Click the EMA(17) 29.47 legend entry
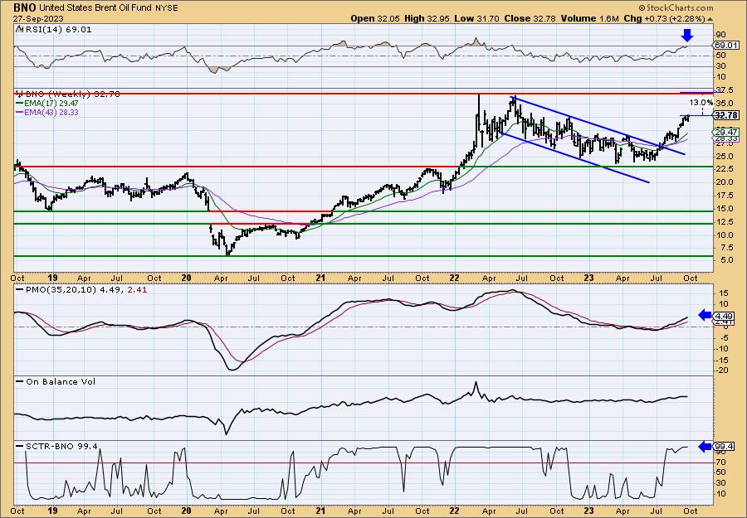Viewport: 747px width, 518px height. pos(47,104)
